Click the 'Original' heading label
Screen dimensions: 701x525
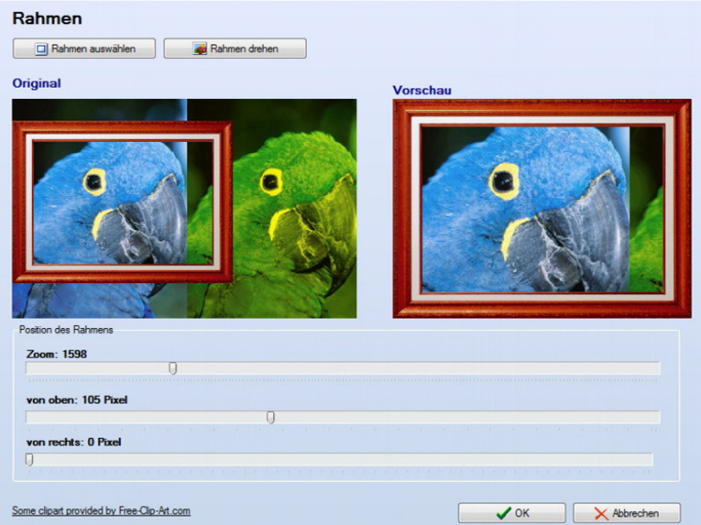[36, 83]
